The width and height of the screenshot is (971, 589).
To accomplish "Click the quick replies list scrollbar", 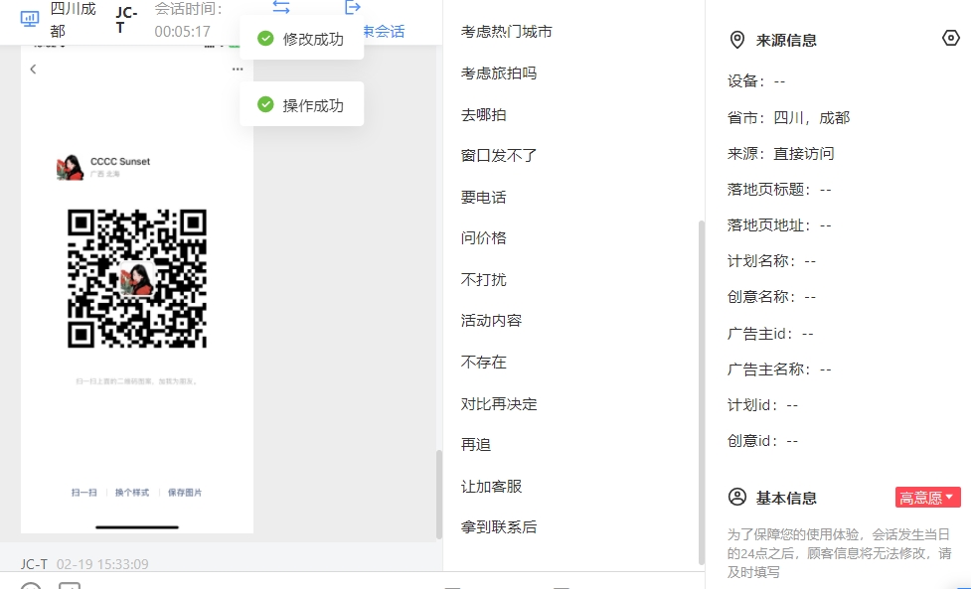I will [702, 392].
